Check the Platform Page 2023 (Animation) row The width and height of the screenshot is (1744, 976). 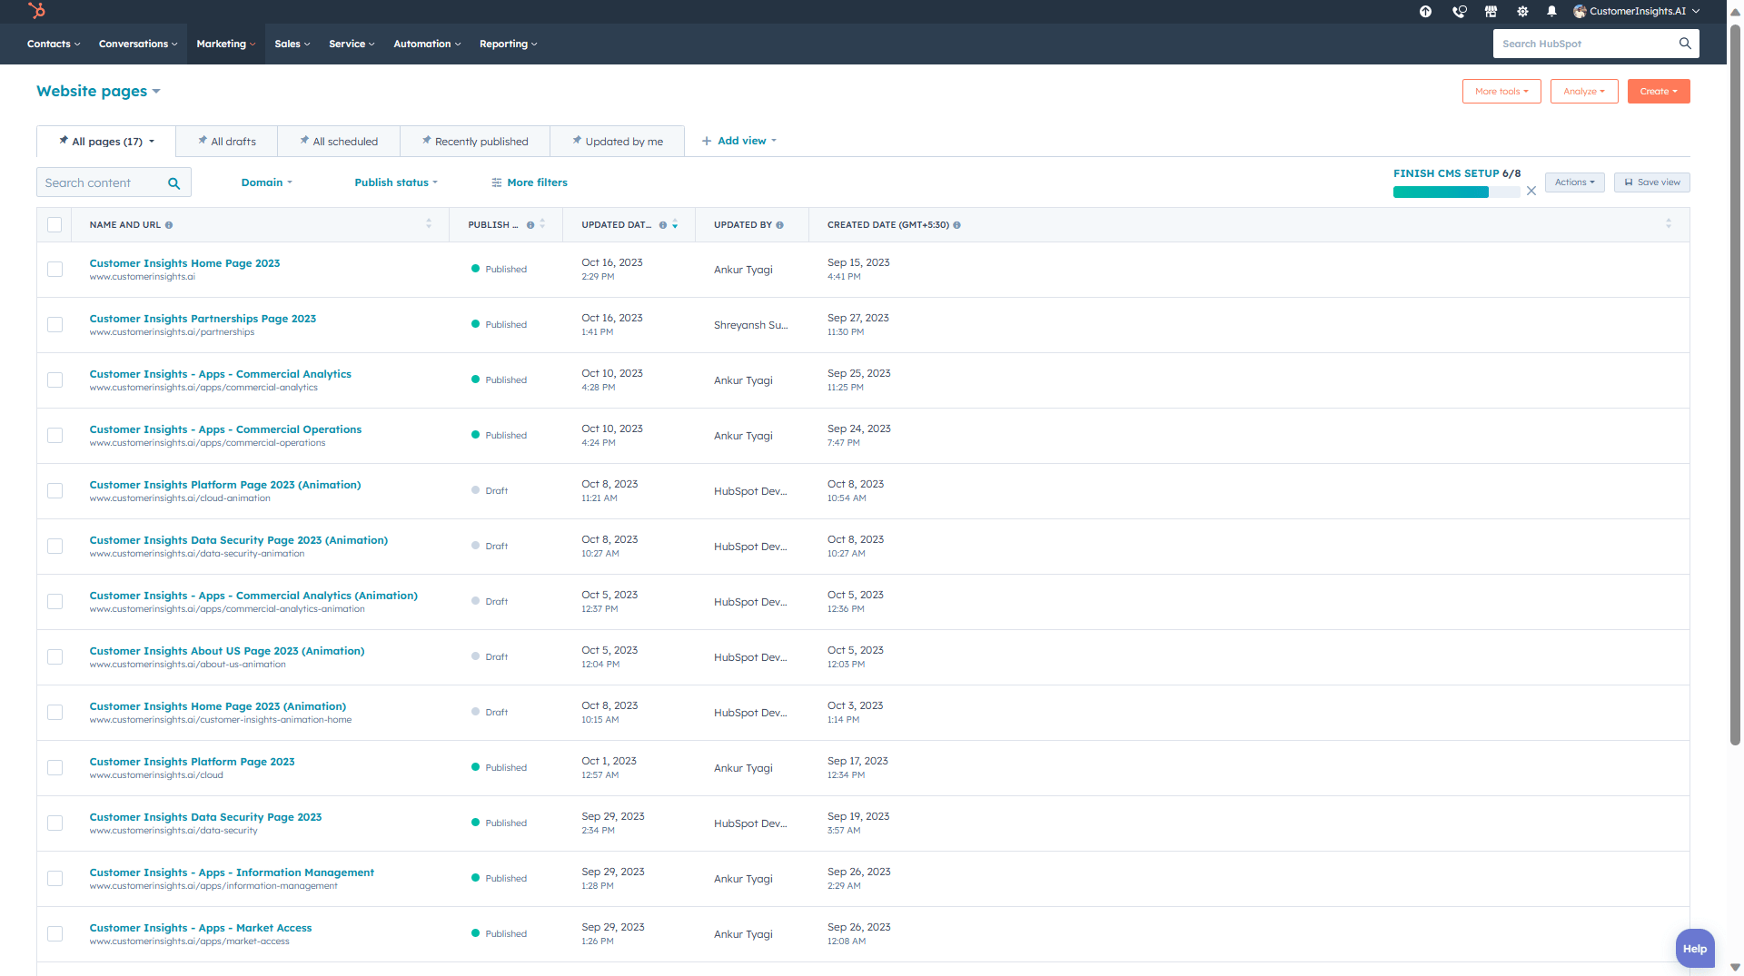click(54, 491)
